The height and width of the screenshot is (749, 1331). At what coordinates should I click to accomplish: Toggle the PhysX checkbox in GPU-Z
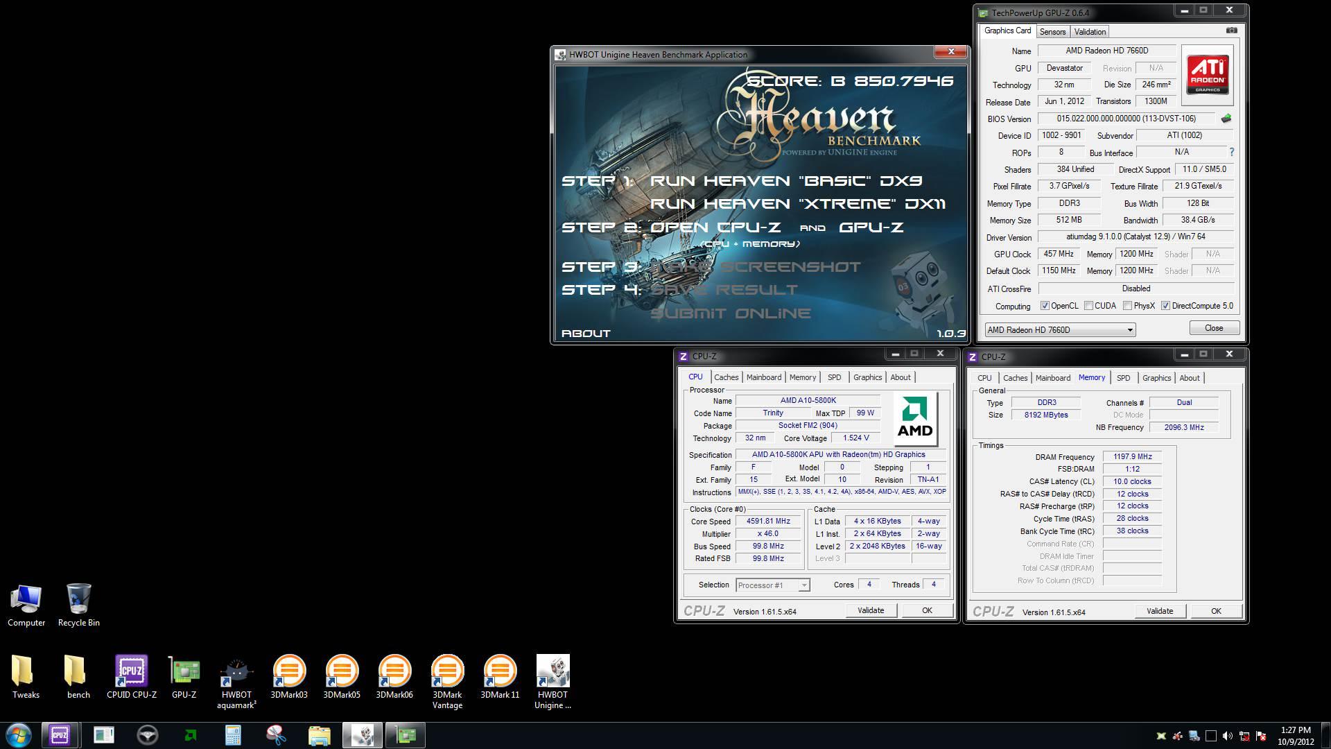(x=1127, y=306)
